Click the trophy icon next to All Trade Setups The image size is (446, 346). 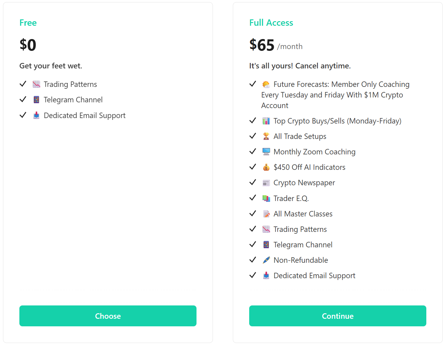[266, 136]
